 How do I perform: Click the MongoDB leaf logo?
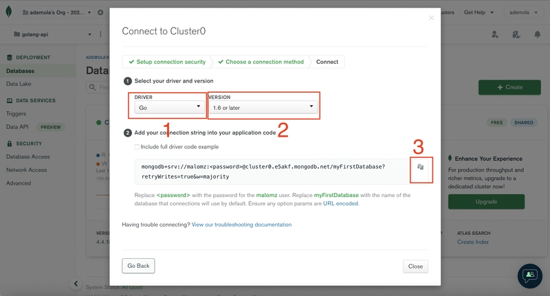pyautogui.click(x=9, y=12)
